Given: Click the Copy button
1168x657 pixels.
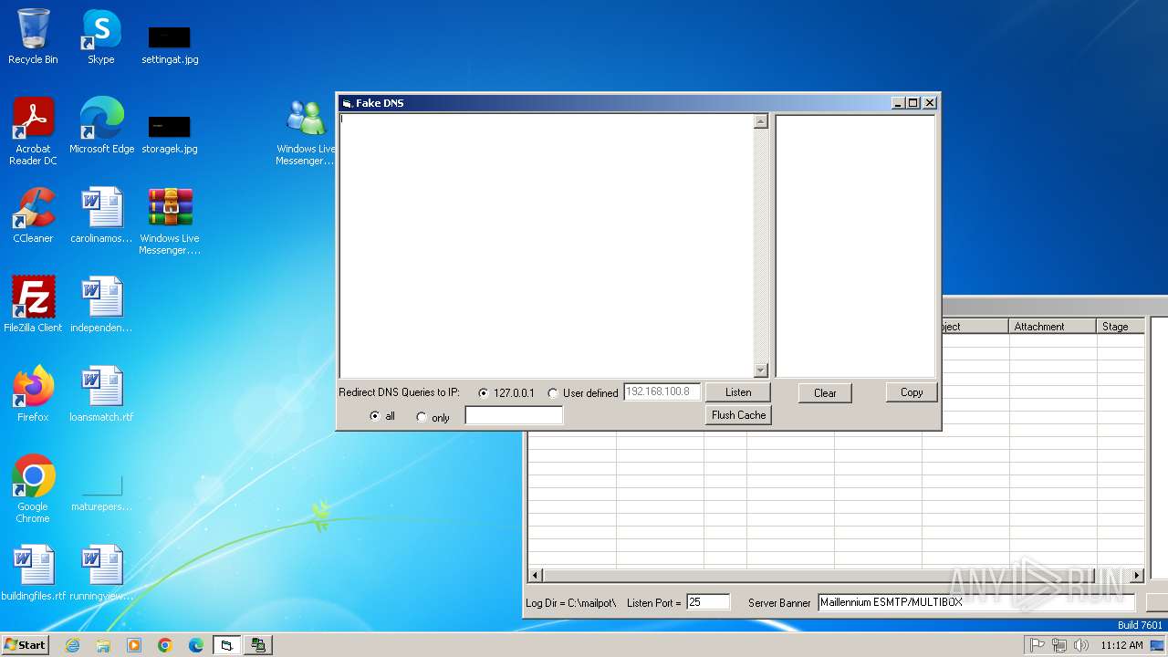Looking at the screenshot, I should [912, 392].
